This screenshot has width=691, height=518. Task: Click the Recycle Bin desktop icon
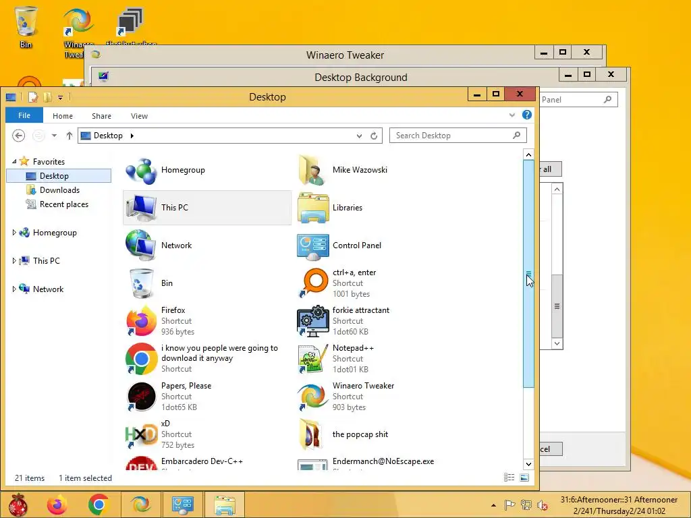[26, 26]
